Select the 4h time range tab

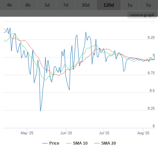9,5
